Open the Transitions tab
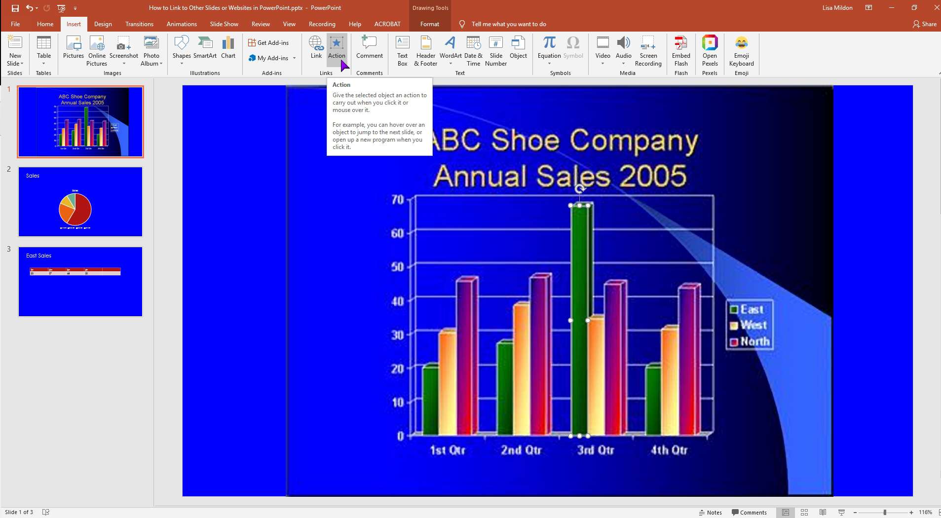Viewport: 941px width, 518px height. (x=139, y=24)
